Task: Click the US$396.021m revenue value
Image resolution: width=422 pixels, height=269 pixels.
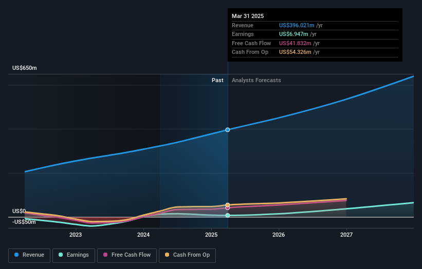Action: 297,25
